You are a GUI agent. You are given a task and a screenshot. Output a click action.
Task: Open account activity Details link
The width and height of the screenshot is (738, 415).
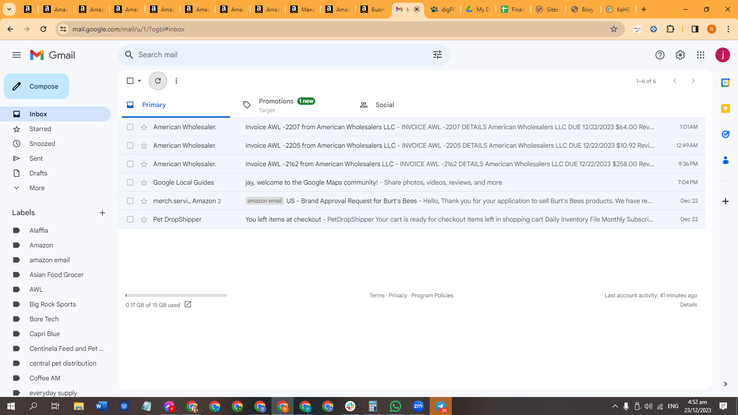689,305
